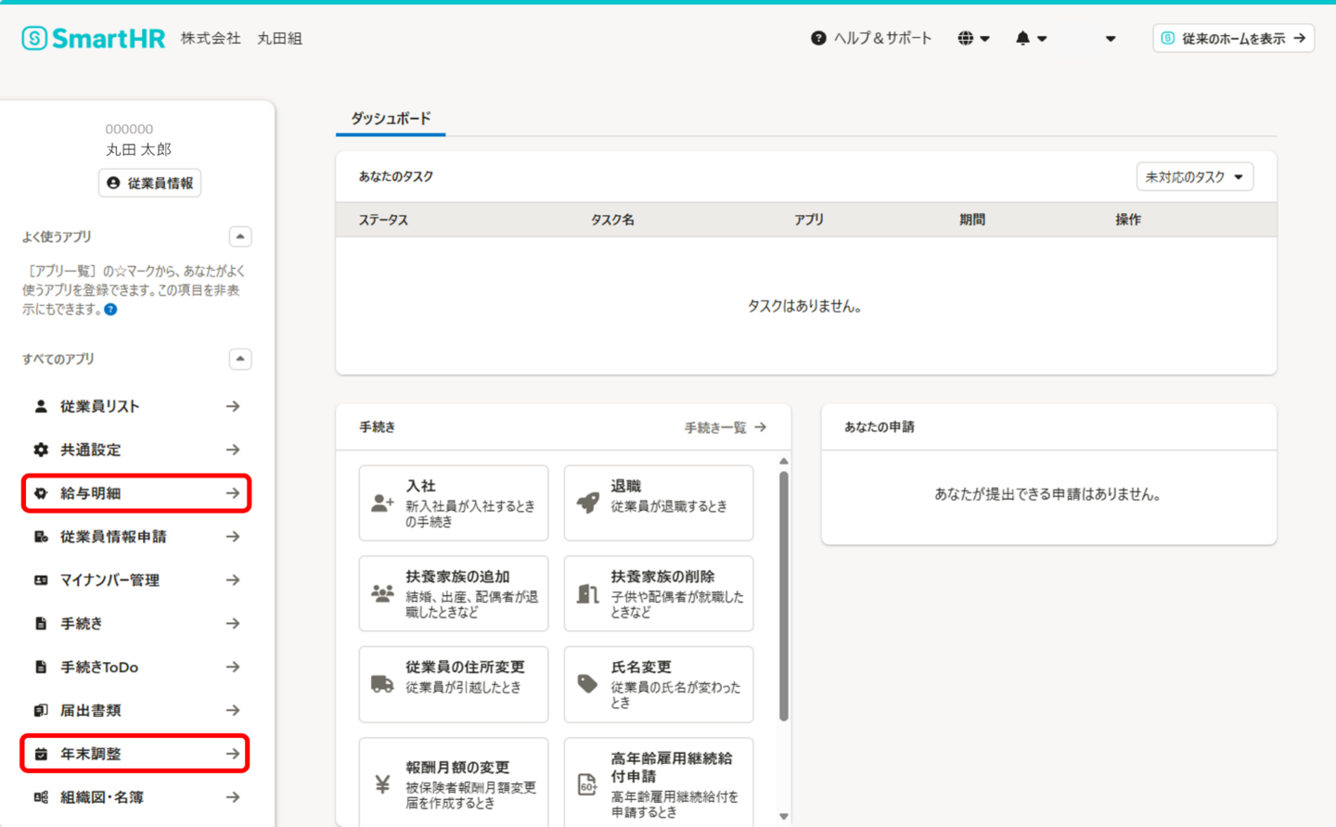The image size is (1336, 827).
Task: Expand the user account dropdown arrow
Action: [1111, 39]
